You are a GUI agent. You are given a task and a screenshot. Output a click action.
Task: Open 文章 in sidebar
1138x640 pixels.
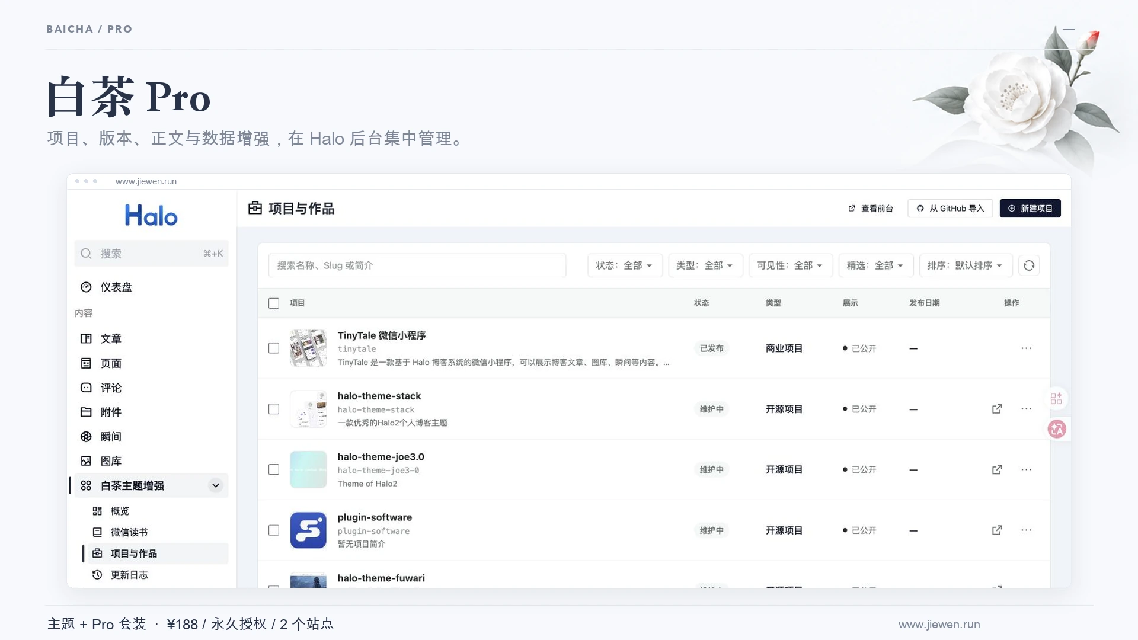point(151,339)
